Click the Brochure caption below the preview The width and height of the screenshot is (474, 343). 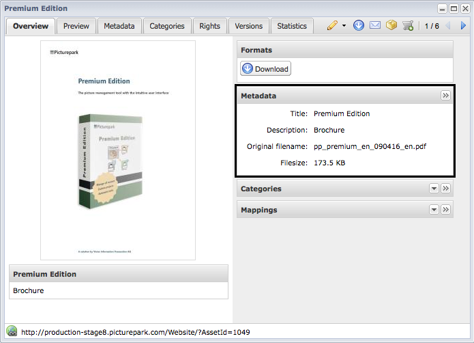click(x=29, y=290)
